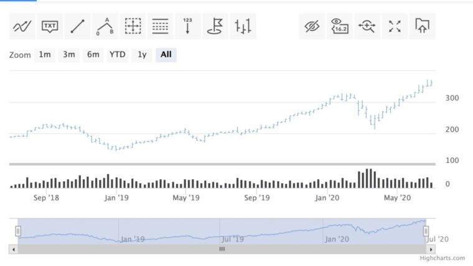
Task: Select the Fibonacci lines tool
Action: tap(161, 26)
